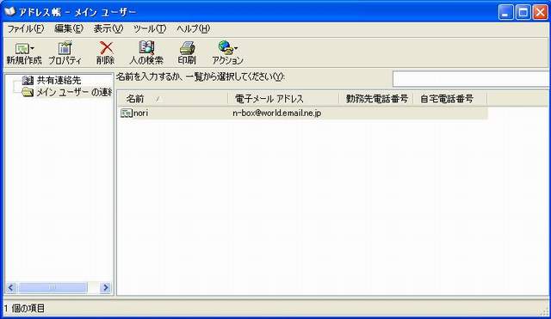Click the 新規作成 (New) toolbar icon
The image size is (551, 319).
tap(22, 48)
